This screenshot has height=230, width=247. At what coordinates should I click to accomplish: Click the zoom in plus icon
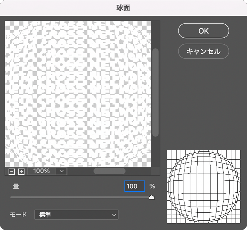[x=21, y=171]
